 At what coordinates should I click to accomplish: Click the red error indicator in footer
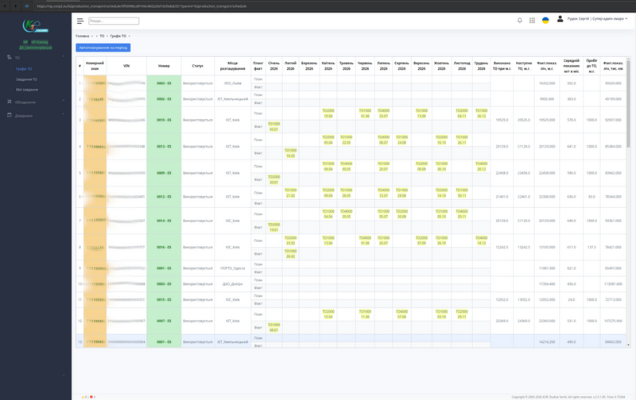pyautogui.click(x=92, y=397)
